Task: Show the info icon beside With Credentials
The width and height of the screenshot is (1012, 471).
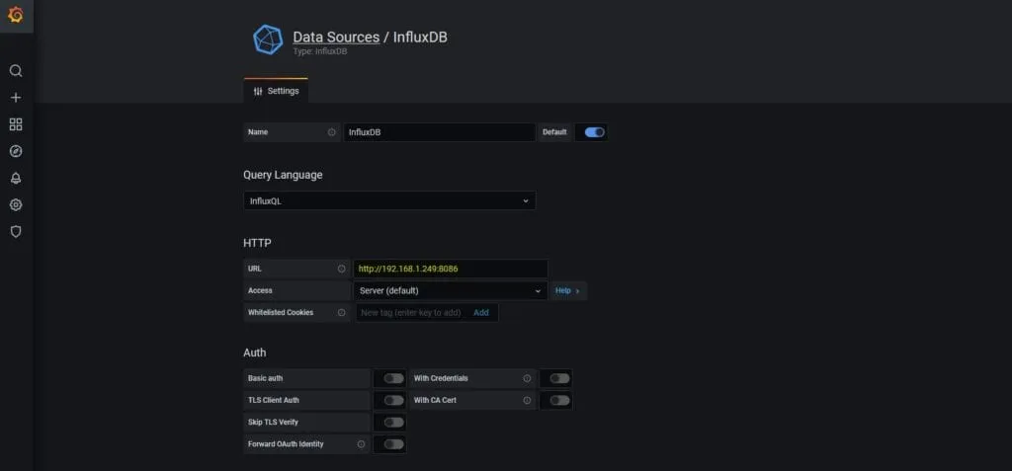Action: (527, 379)
